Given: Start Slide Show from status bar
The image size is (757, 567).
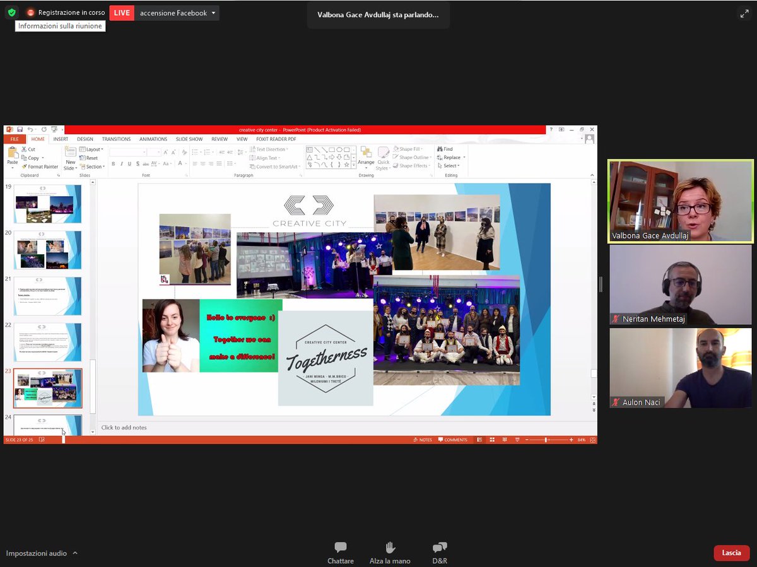Looking at the screenshot, I should pyautogui.click(x=517, y=440).
